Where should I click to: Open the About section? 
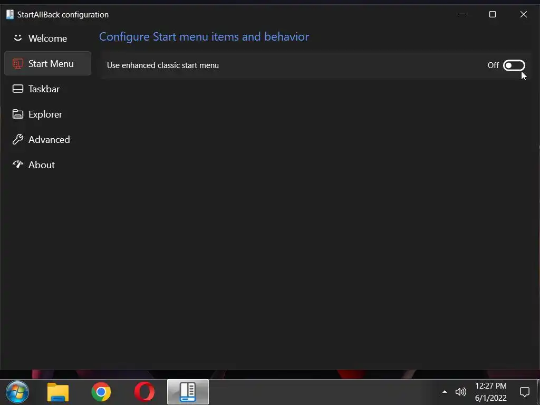tap(47, 165)
